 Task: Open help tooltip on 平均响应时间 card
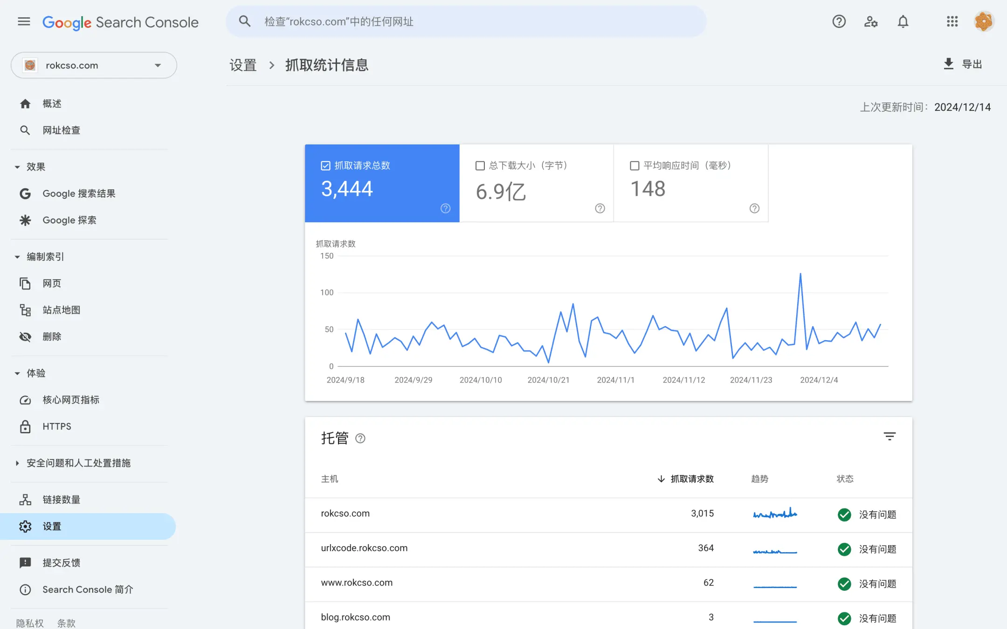click(x=754, y=208)
